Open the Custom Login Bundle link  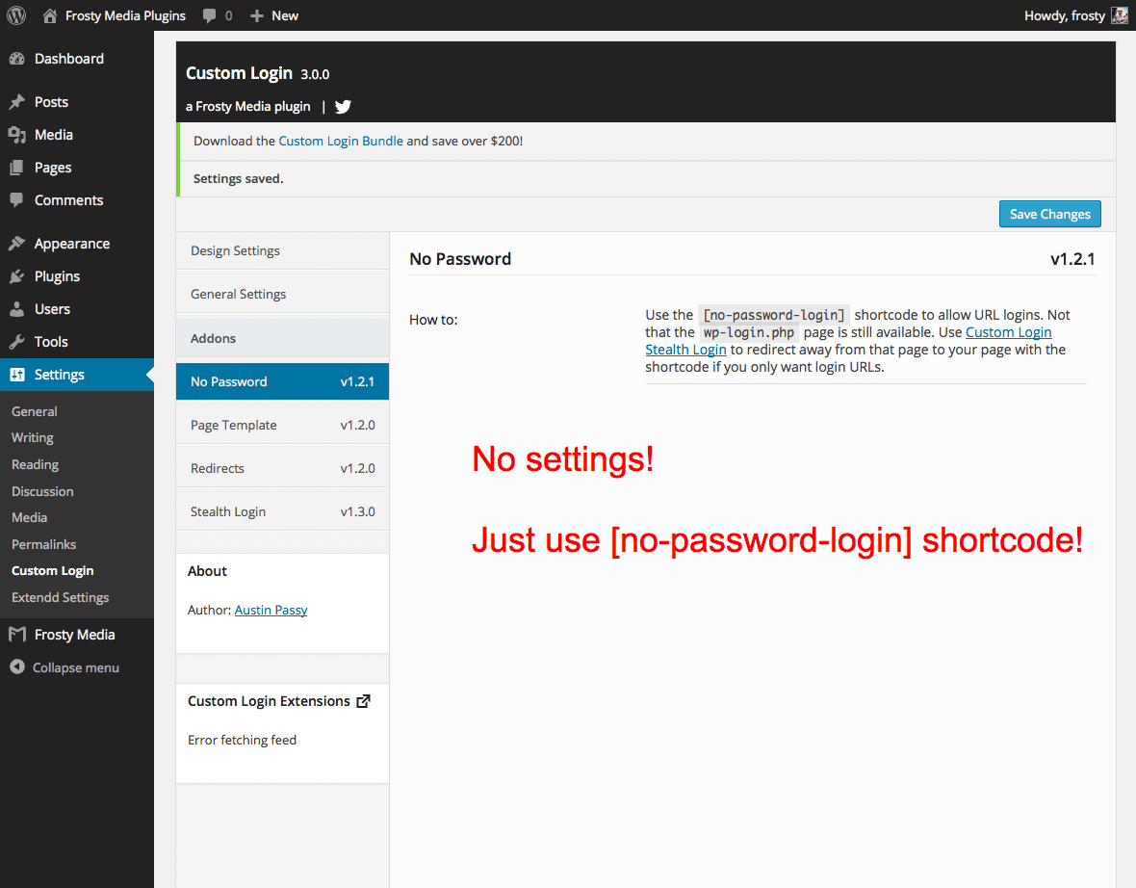[x=341, y=141]
